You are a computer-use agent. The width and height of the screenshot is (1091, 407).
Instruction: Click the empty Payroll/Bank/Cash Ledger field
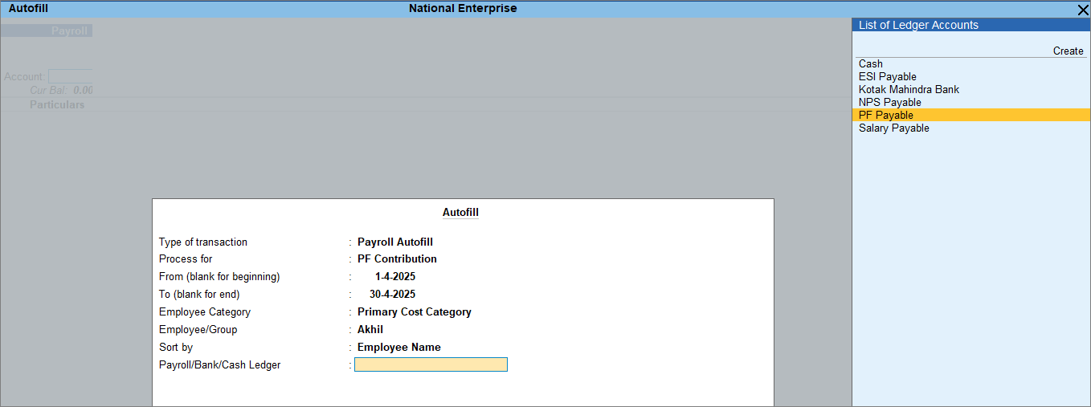[431, 365]
